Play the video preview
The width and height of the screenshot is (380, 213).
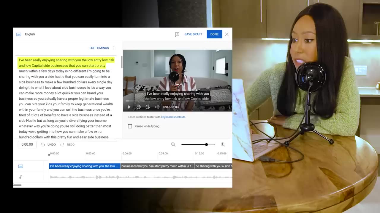click(129, 107)
